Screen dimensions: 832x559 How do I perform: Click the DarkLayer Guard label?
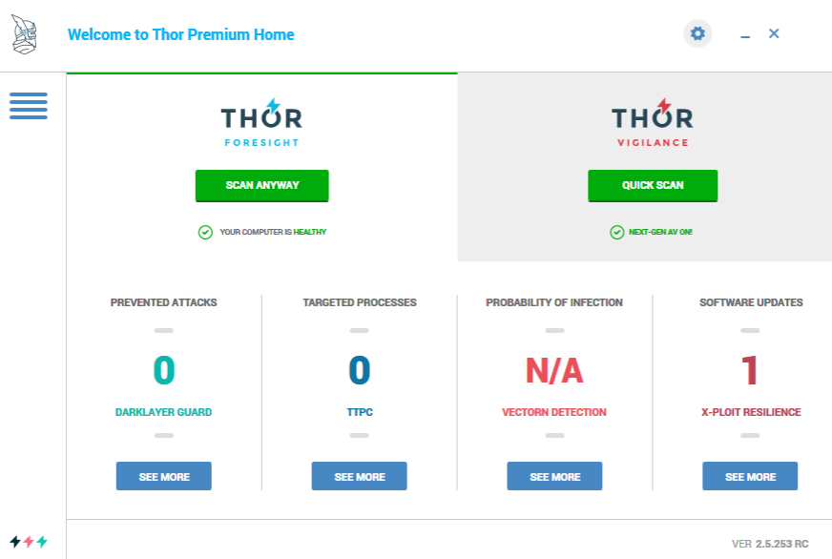[x=164, y=413]
